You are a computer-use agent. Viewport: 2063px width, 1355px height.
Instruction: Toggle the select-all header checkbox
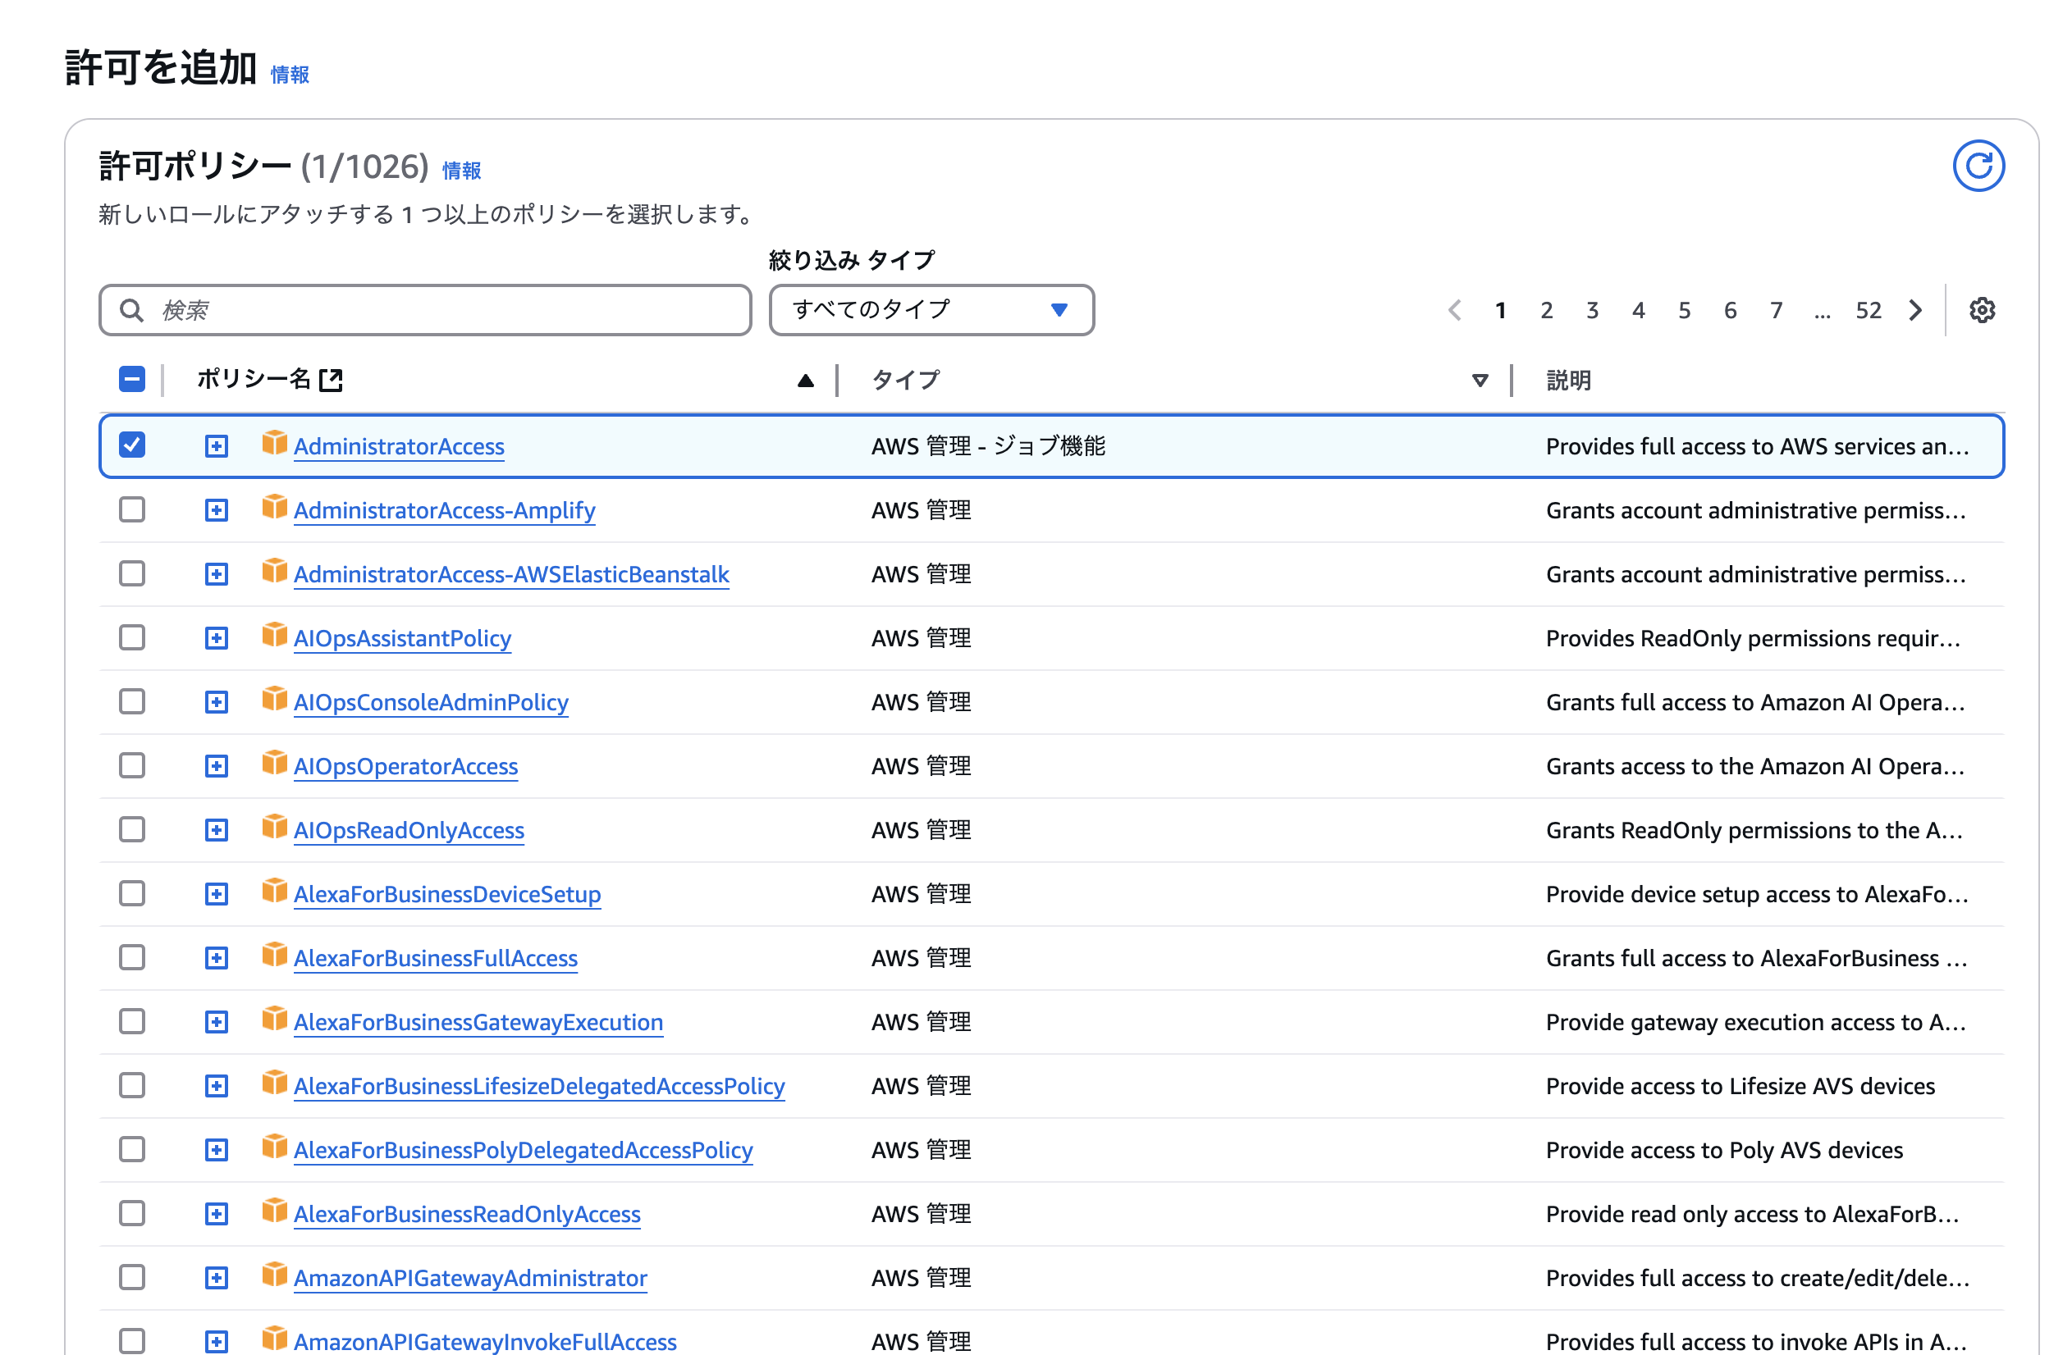(132, 380)
